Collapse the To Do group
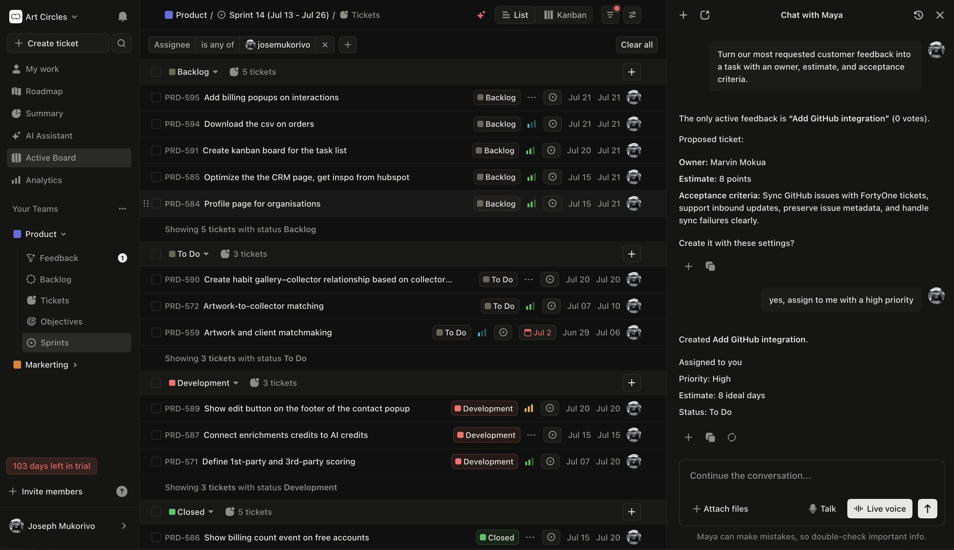This screenshot has width=954, height=550. (x=206, y=254)
